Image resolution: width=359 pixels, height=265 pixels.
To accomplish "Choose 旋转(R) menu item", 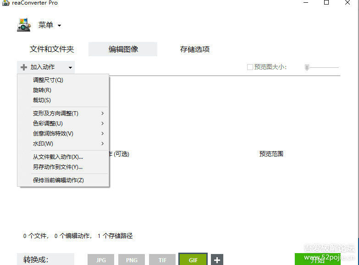I will pyautogui.click(x=42, y=90).
